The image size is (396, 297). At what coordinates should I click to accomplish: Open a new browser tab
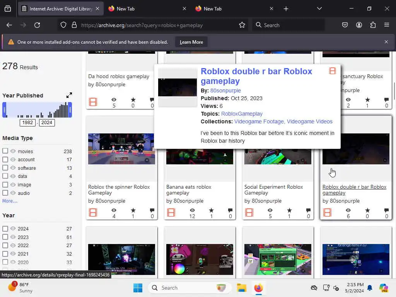286,9
